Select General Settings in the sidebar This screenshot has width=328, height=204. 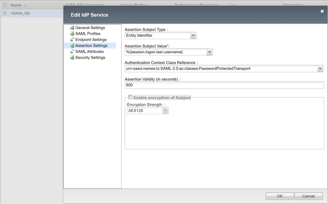(90, 28)
